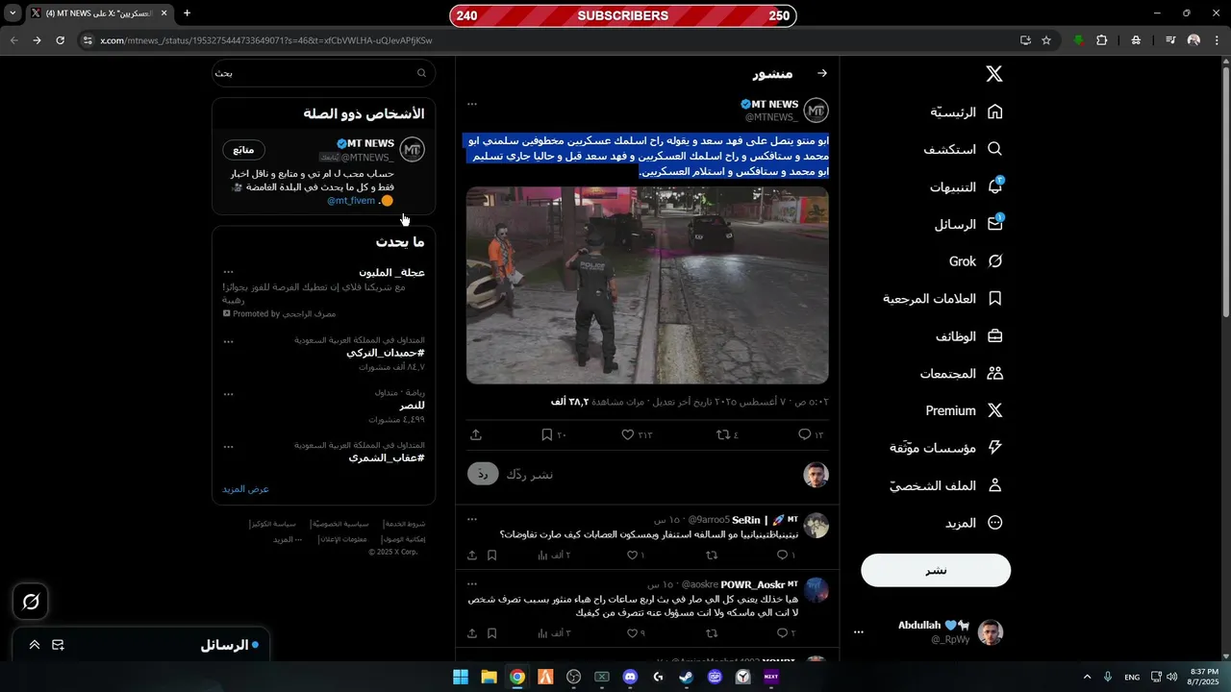
Task: Click the بحث search field
Action: (x=324, y=73)
